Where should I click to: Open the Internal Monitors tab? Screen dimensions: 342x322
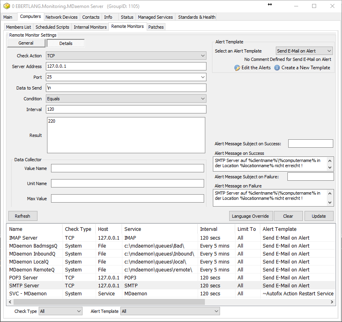[90, 27]
